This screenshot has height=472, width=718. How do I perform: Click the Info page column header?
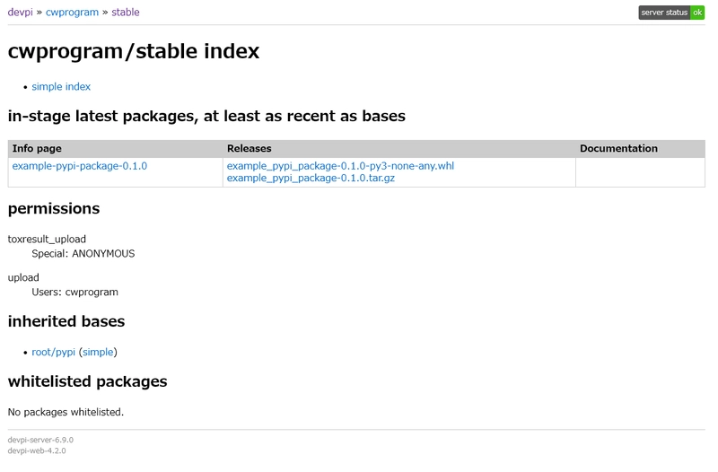coord(37,148)
